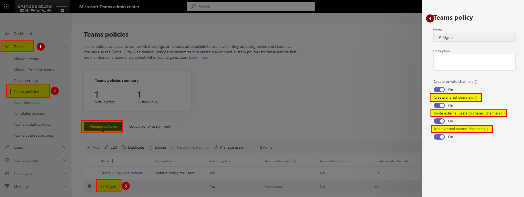The height and width of the screenshot is (197, 524).
Task: Deselect the TP-Mgmt row checkmark
Action: (x=89, y=186)
